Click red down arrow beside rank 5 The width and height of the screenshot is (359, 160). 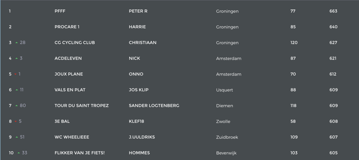pyautogui.click(x=15, y=74)
